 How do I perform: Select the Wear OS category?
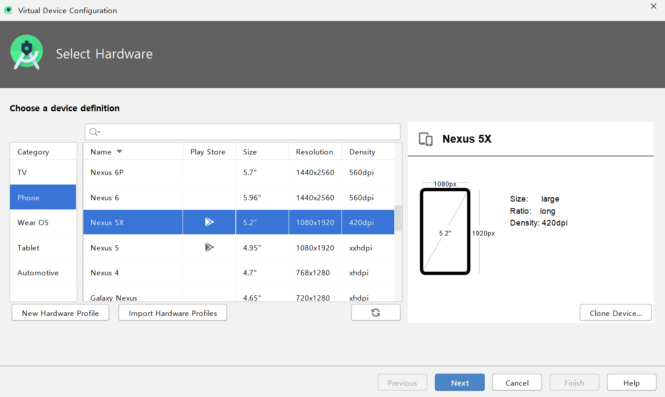click(43, 222)
